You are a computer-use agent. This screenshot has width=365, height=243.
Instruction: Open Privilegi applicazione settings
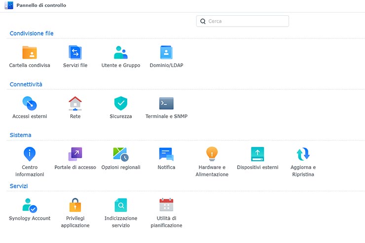(x=75, y=205)
